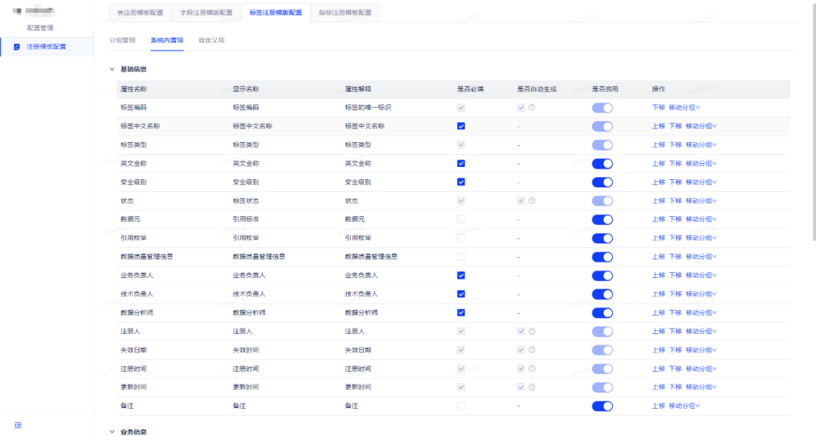Click the info icon in the 状态 row
The height and width of the screenshot is (436, 816).
pos(531,200)
